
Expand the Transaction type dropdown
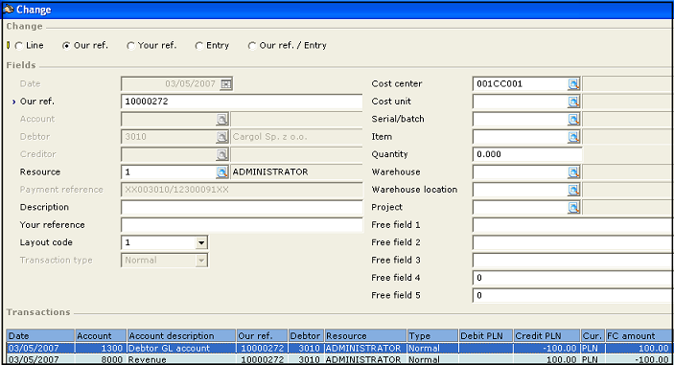click(x=201, y=261)
